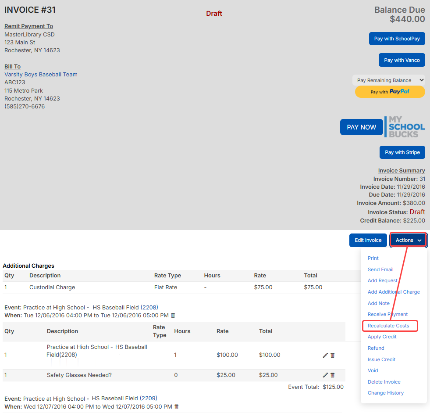
Task: Click the PAY NOW button
Action: click(x=362, y=127)
